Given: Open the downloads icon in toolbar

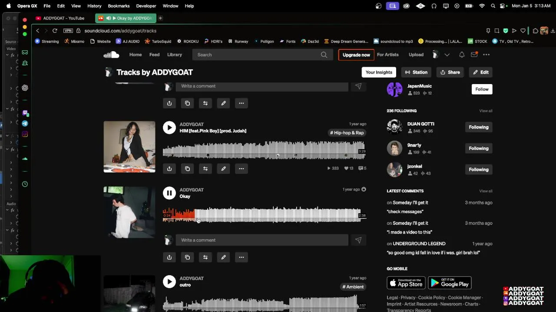Looking at the screenshot, I should (x=553, y=31).
